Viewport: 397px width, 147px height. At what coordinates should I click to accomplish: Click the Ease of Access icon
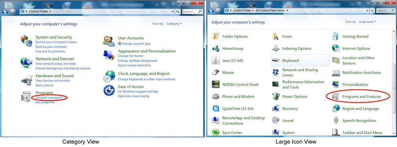(x=109, y=91)
